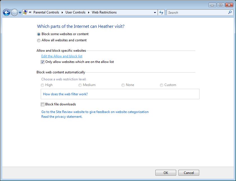The width and height of the screenshot is (236, 181).
Task: Refresh the page with the refresh icon
Action: pyautogui.click(x=161, y=12)
